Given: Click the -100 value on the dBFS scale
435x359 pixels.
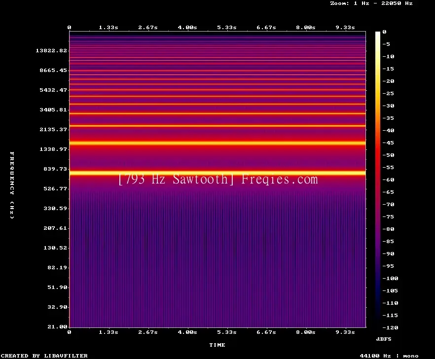Looking at the screenshot, I should pyautogui.click(x=390, y=278).
